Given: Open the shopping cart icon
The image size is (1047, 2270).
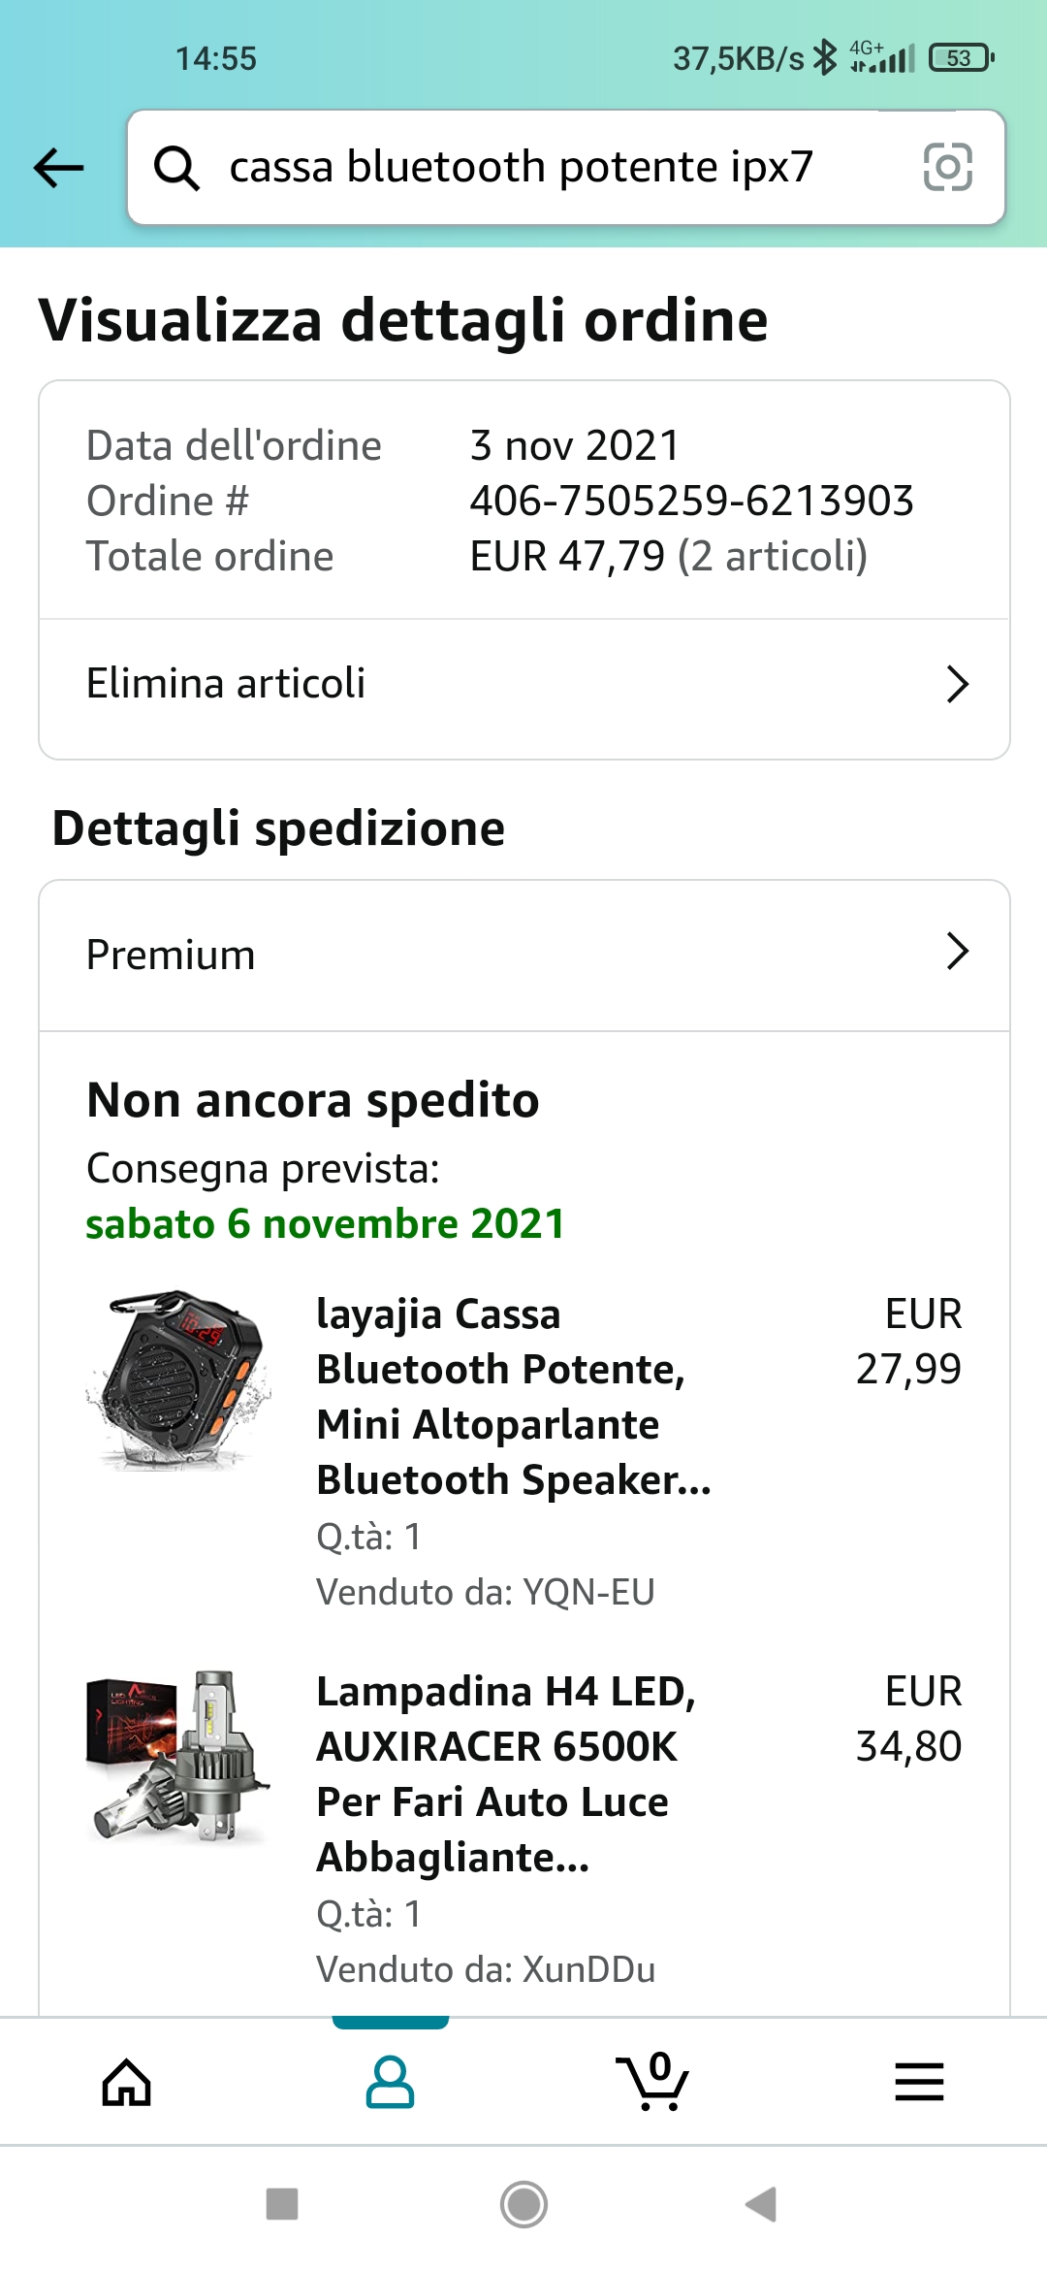Looking at the screenshot, I should pos(653,2082).
